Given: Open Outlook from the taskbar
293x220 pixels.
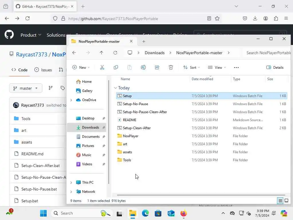Looking at the screenshot, I should tap(171, 213).
